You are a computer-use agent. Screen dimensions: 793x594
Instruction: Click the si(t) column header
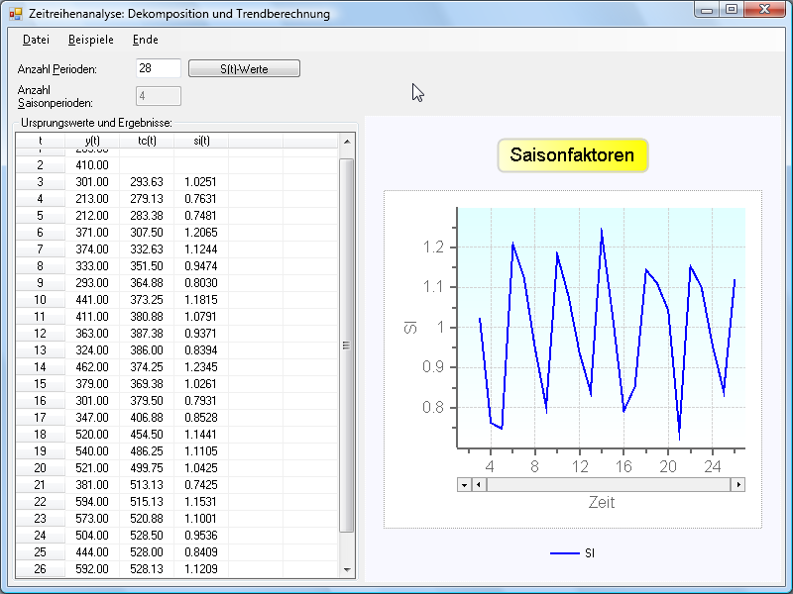tap(201, 142)
